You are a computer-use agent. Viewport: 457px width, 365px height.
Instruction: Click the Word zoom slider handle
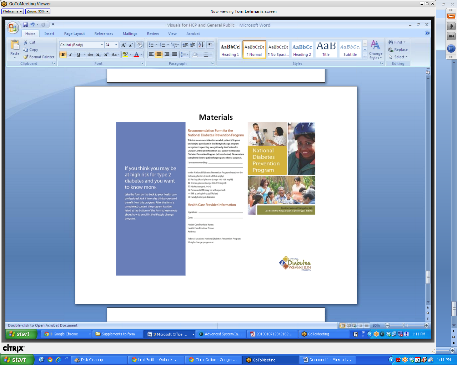[x=403, y=325]
